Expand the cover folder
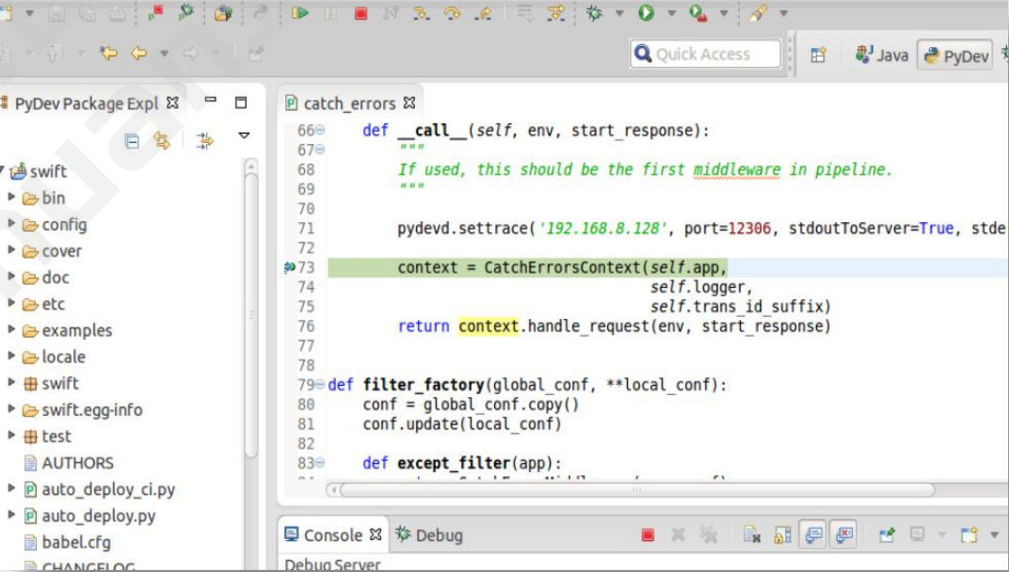 coord(11,249)
